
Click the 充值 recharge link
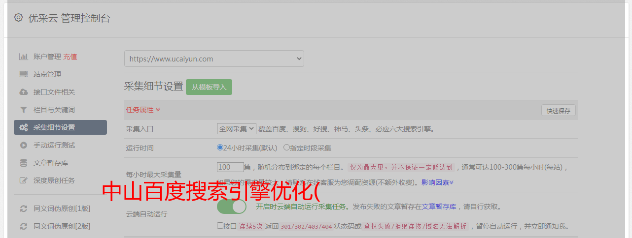pos(70,57)
